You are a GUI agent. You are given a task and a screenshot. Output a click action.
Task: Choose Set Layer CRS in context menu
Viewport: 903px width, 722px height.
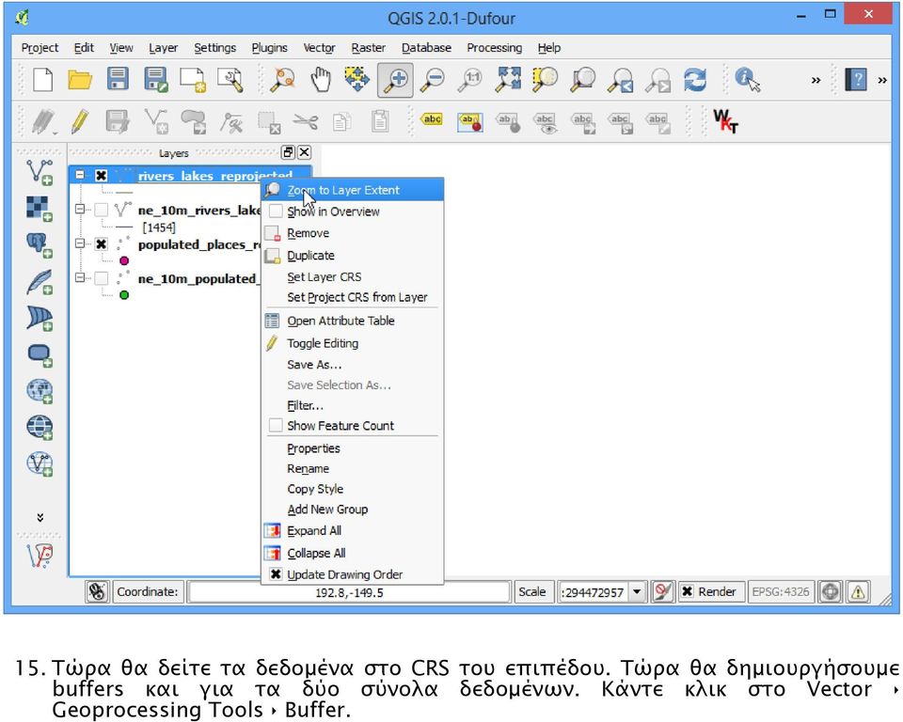pyautogui.click(x=353, y=277)
